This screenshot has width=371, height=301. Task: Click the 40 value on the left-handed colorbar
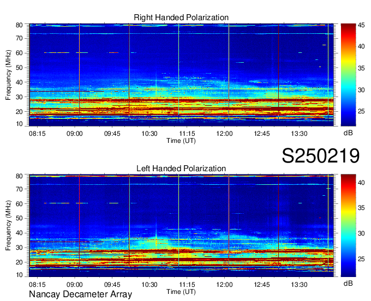[x=361, y=183]
